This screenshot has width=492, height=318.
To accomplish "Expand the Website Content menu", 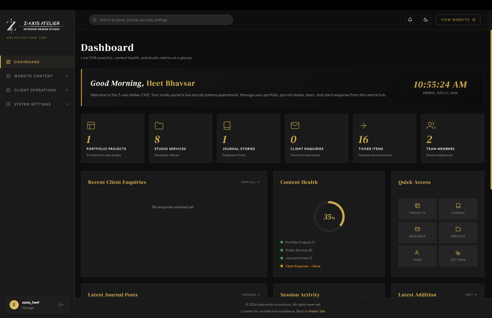I will [37, 76].
